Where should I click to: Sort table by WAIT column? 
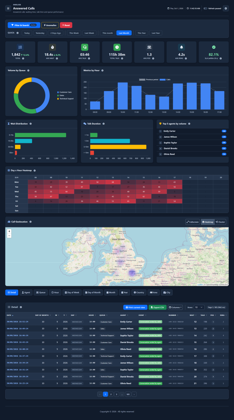[193, 315]
